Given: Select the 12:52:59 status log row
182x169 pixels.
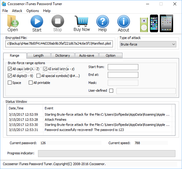Looking at the screenshot, I should tap(91, 114).
